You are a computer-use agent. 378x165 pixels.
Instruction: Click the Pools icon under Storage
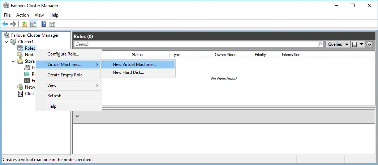point(27,74)
